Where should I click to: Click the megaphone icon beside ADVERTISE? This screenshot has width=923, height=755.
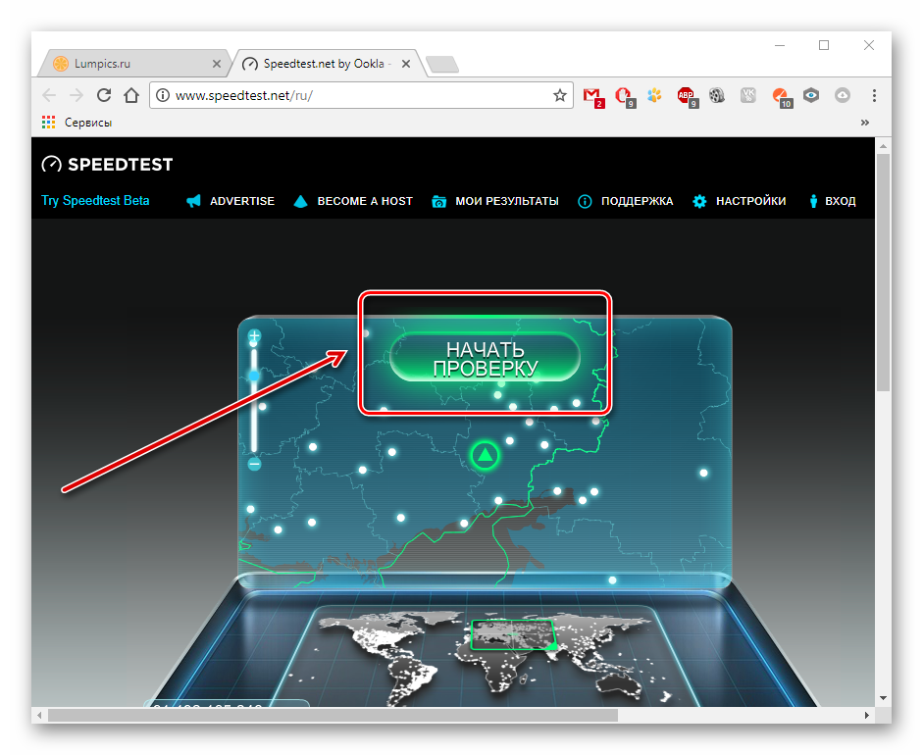click(x=193, y=201)
